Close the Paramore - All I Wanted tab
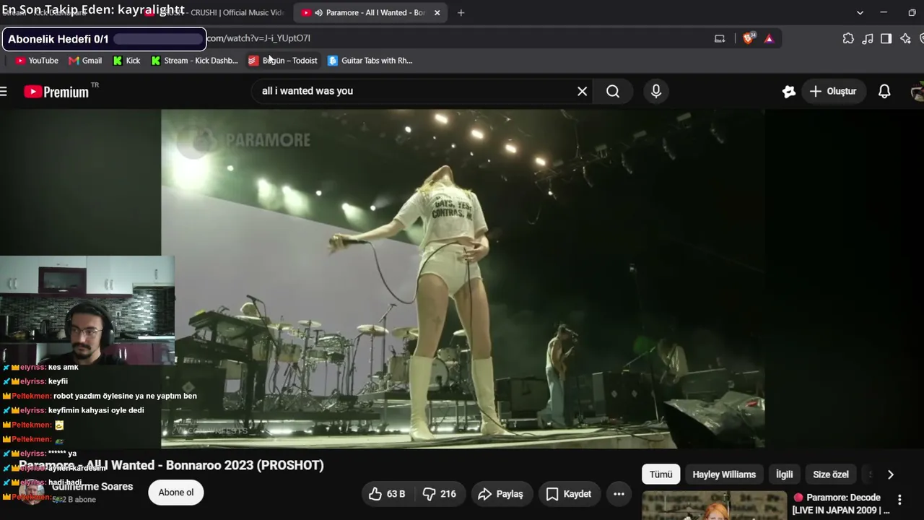Image resolution: width=924 pixels, height=520 pixels. click(x=437, y=12)
